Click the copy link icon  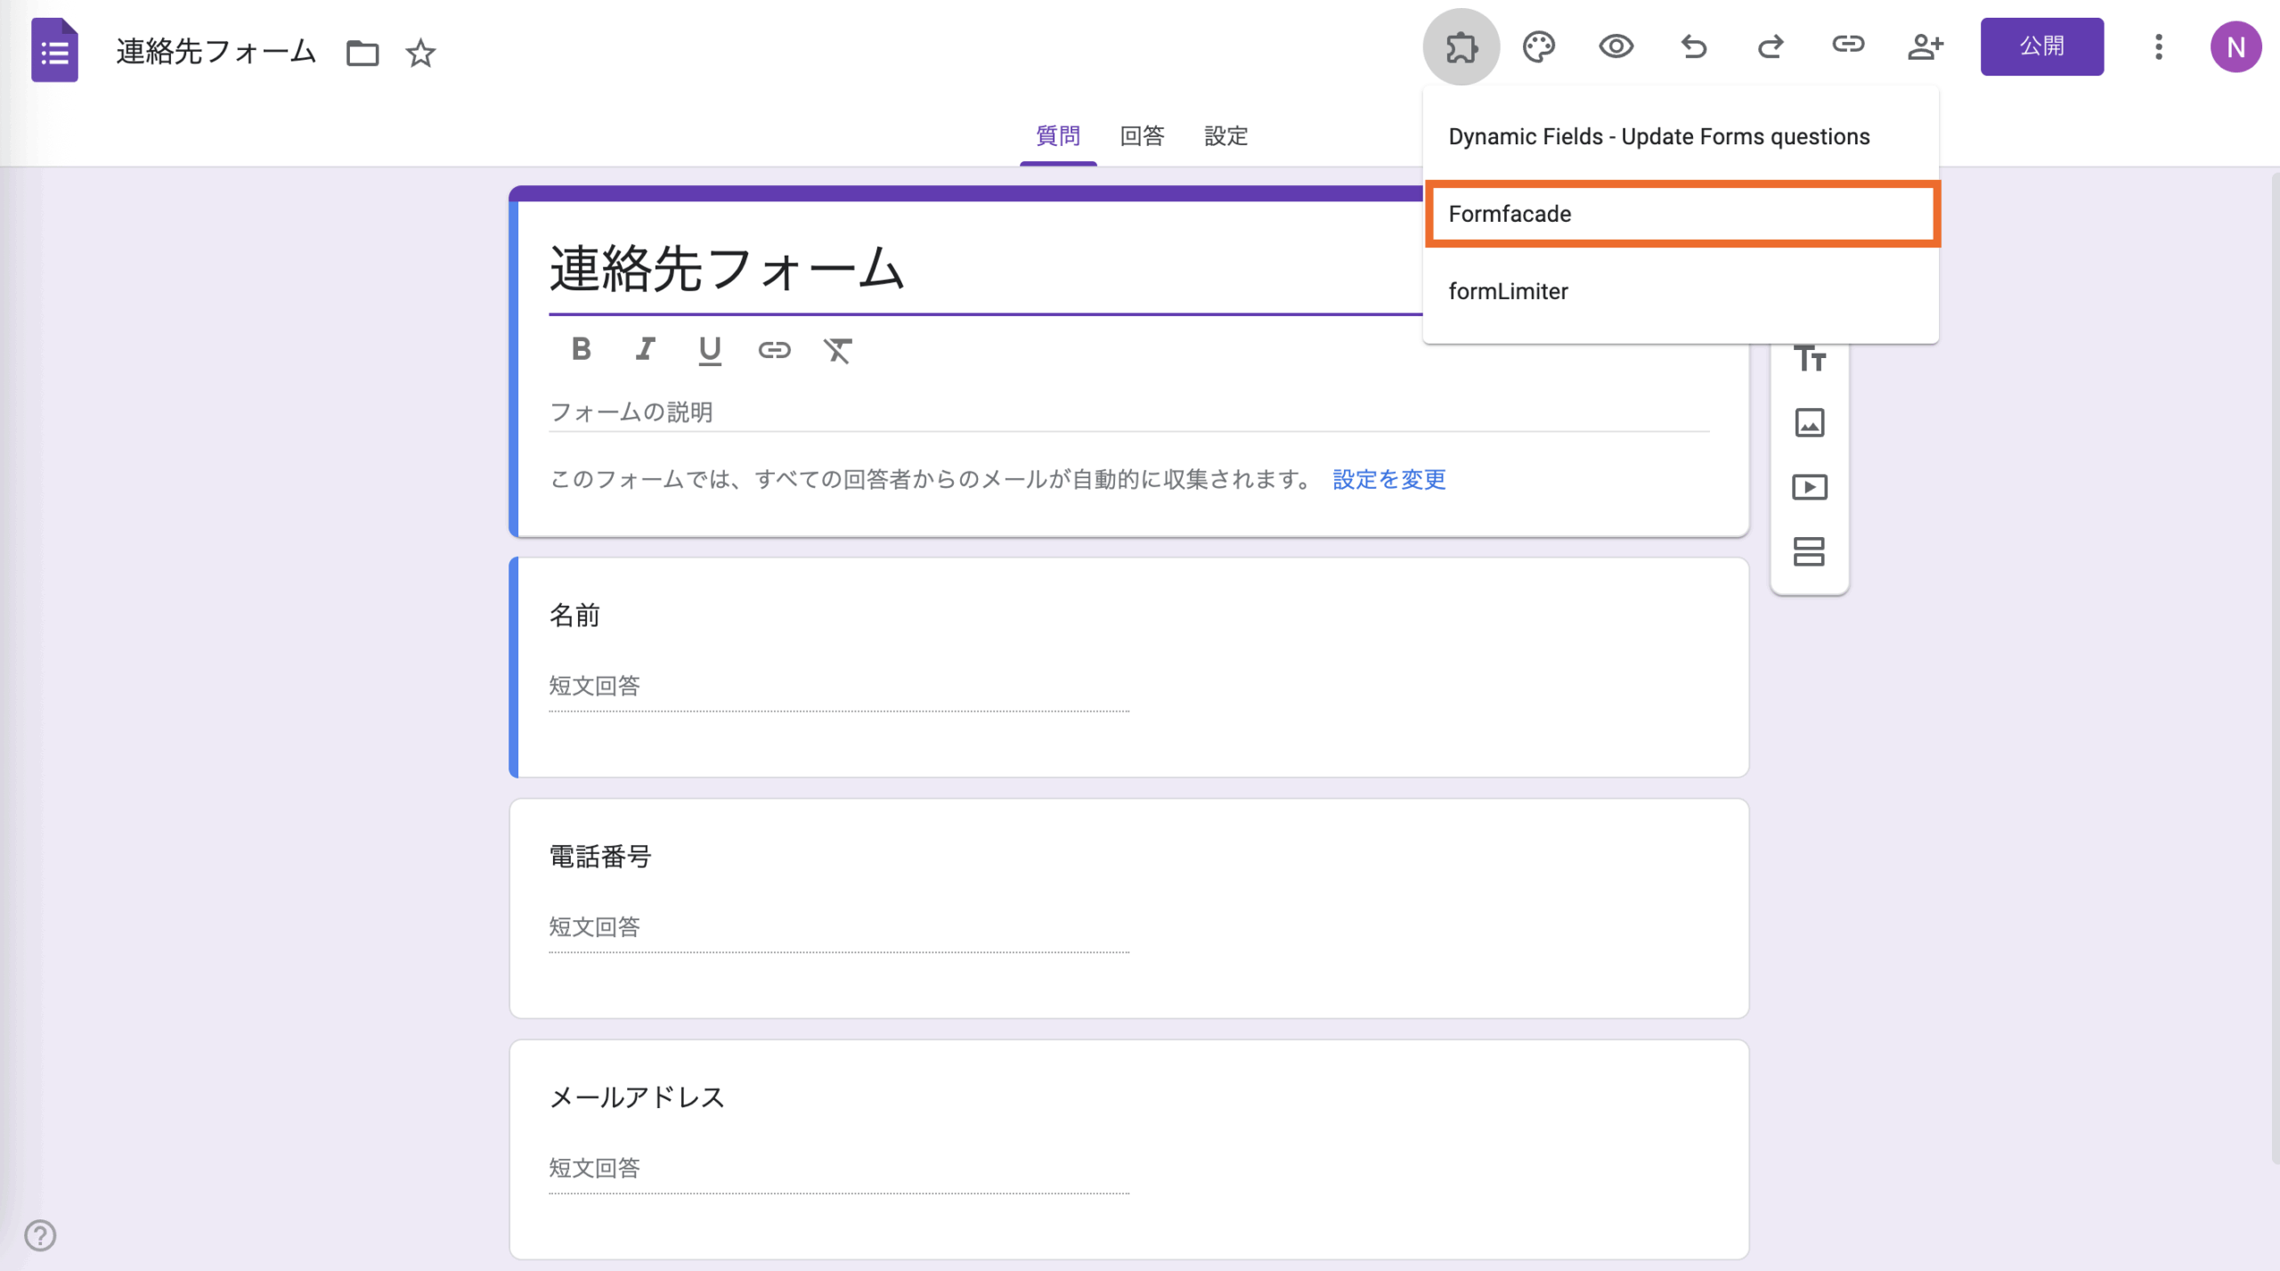(x=1848, y=47)
